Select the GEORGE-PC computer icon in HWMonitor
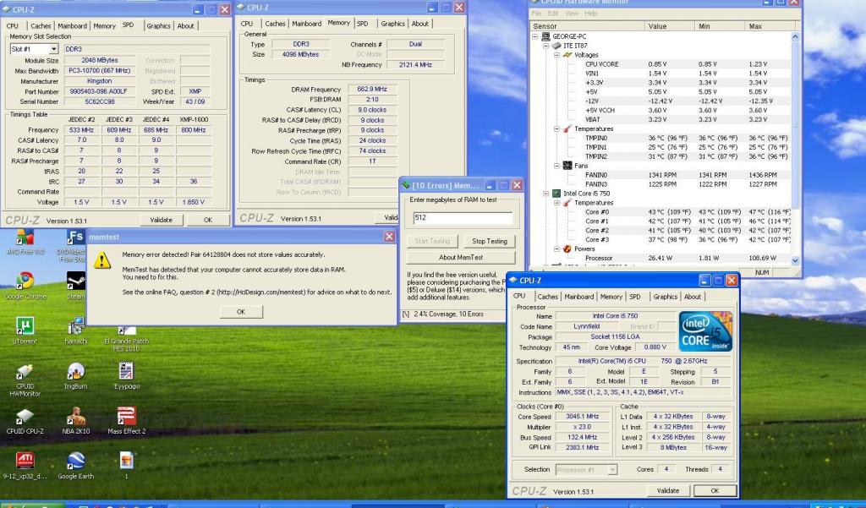 545,36
